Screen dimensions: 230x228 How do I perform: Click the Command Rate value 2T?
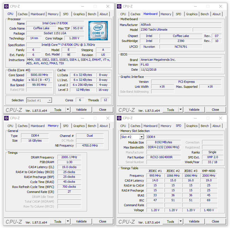point(69,192)
